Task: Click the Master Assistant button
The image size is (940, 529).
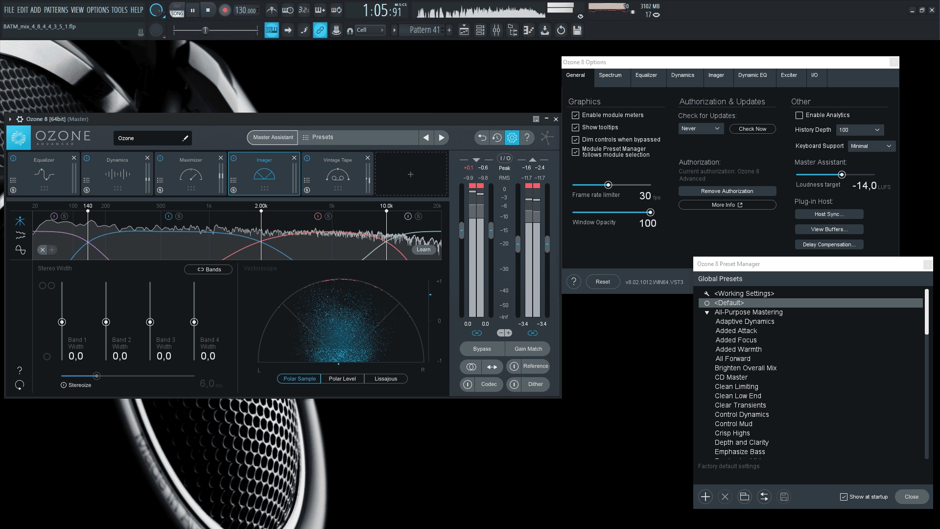Action: tap(273, 138)
